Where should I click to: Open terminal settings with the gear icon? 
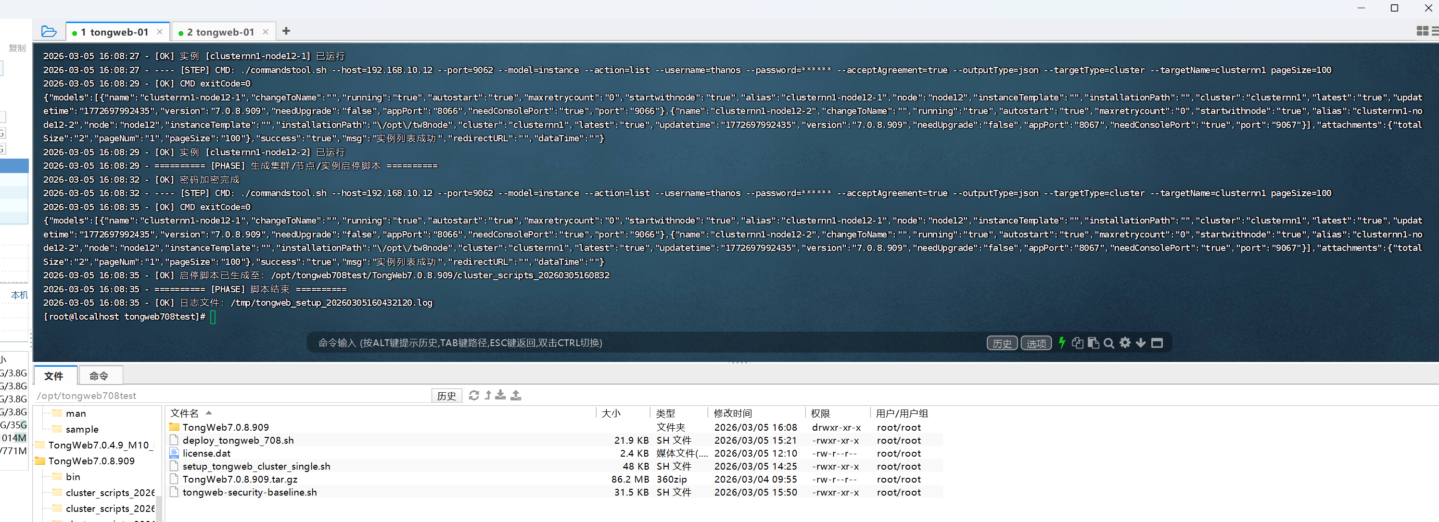[x=1125, y=343]
